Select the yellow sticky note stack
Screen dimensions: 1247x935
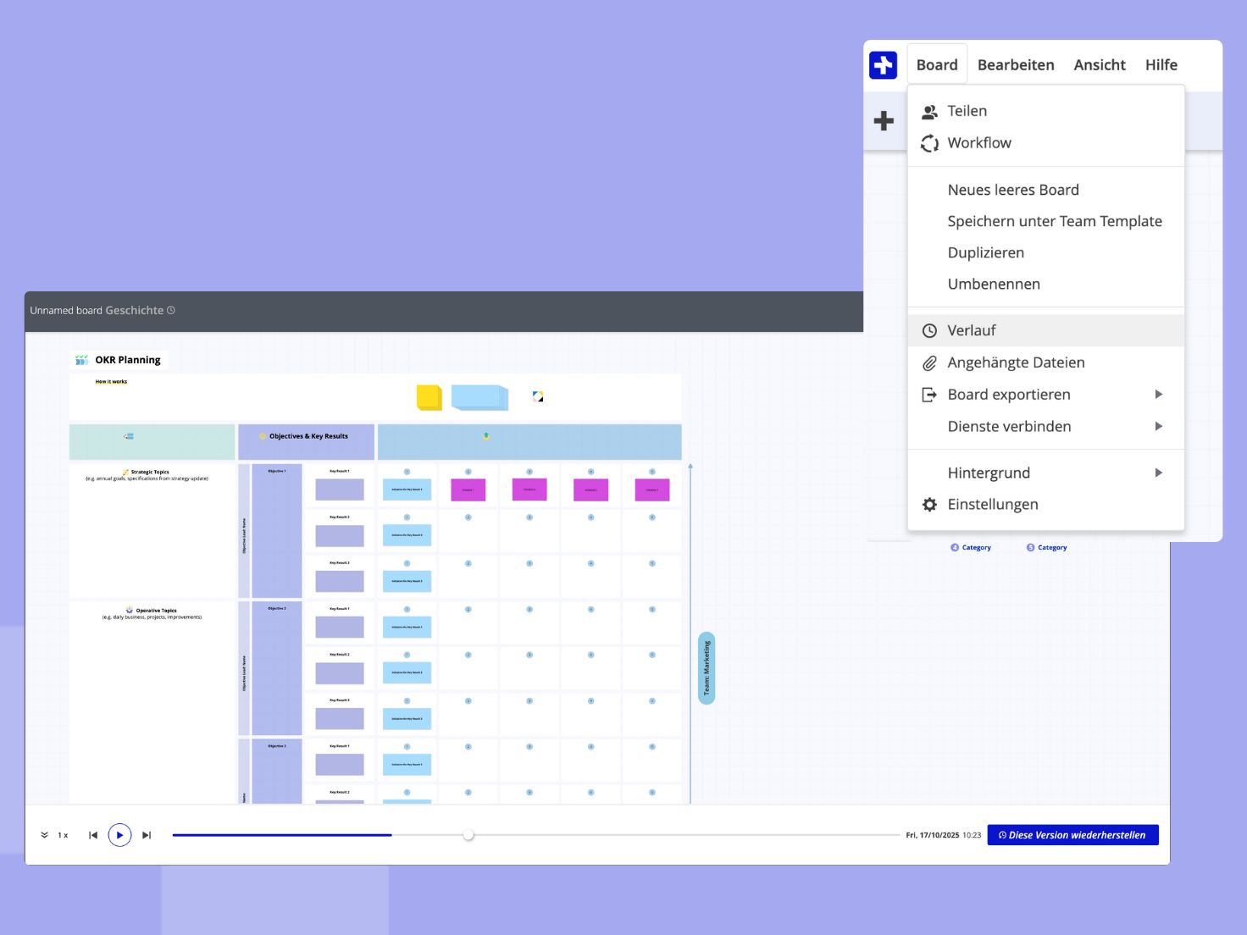tap(430, 397)
